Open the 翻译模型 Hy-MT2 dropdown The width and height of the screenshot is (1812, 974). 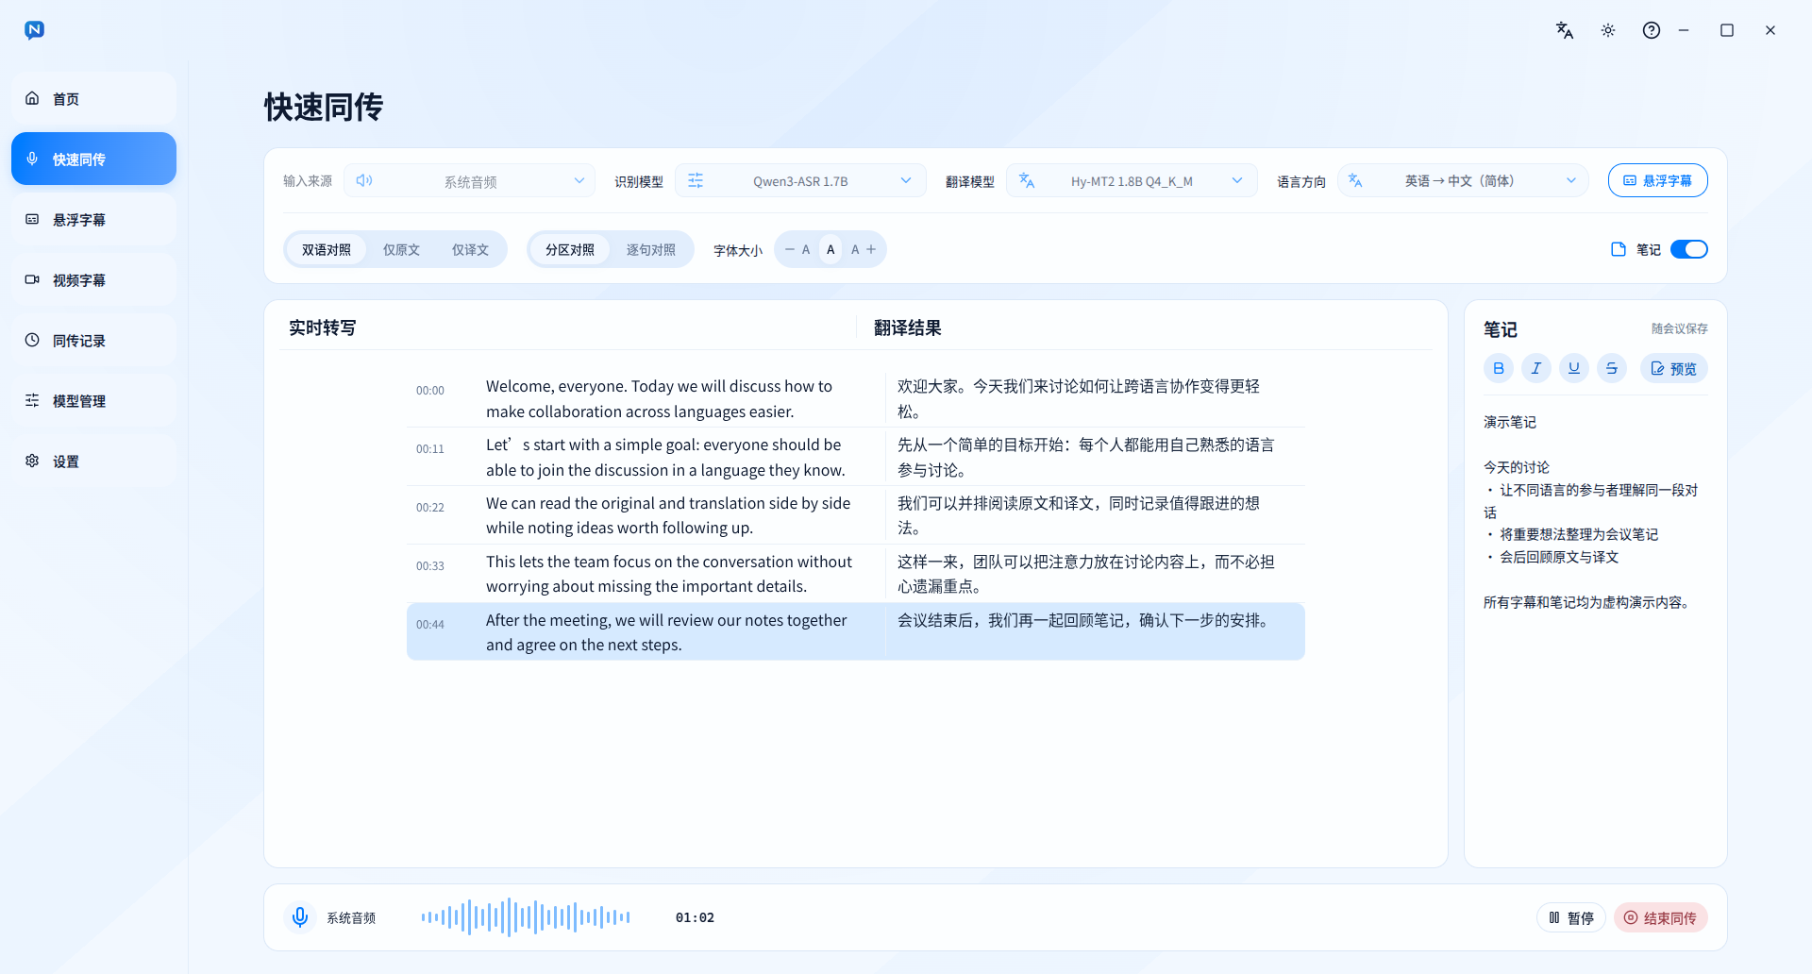coord(1132,180)
